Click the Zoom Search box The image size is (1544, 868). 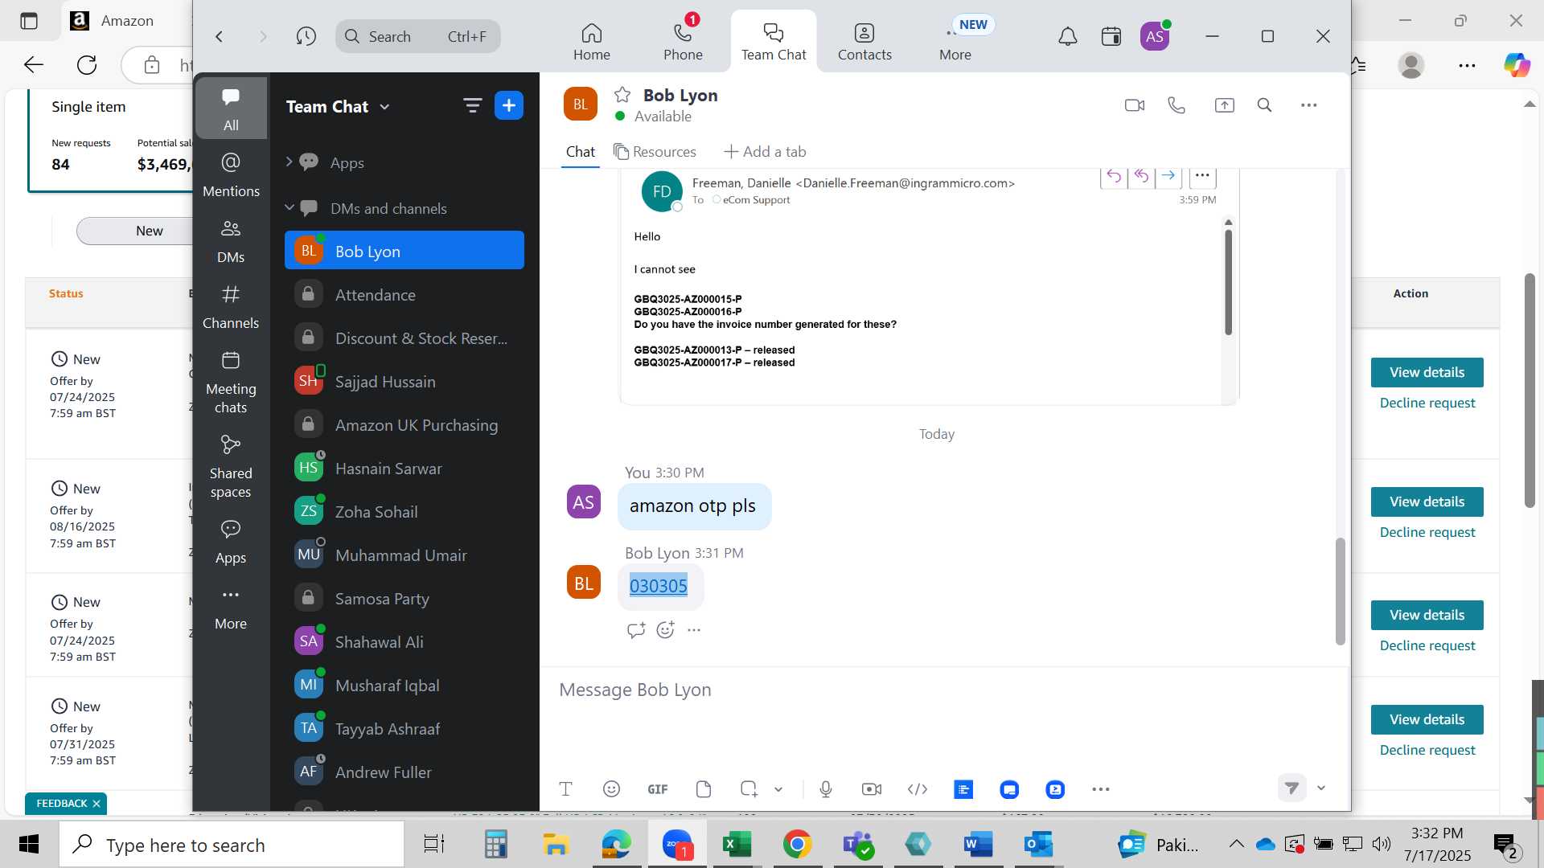tap(418, 36)
